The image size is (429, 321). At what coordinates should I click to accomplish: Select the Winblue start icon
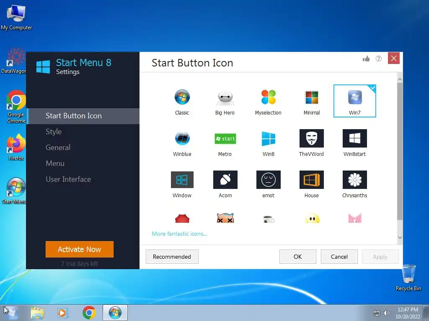click(x=182, y=143)
